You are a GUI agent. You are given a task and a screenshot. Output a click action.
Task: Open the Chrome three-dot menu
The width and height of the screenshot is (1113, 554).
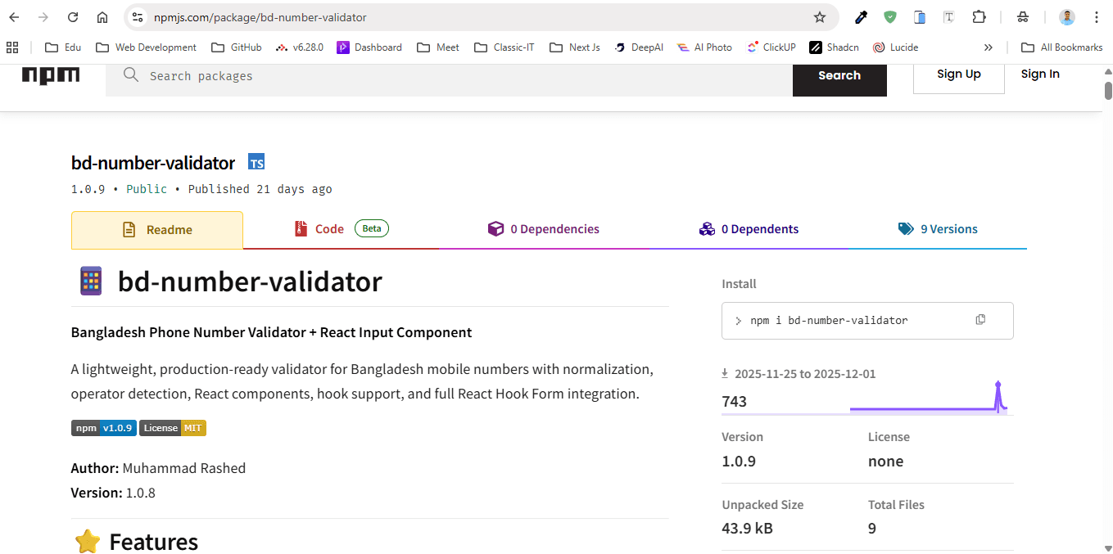click(1097, 17)
